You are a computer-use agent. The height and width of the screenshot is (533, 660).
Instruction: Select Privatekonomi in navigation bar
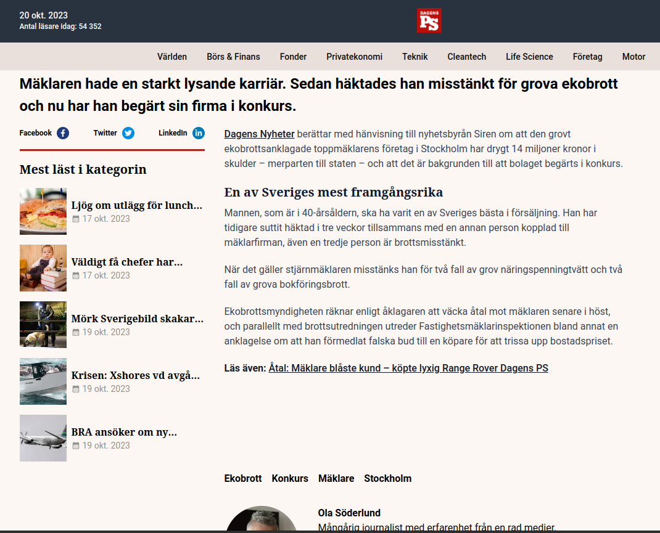[354, 57]
